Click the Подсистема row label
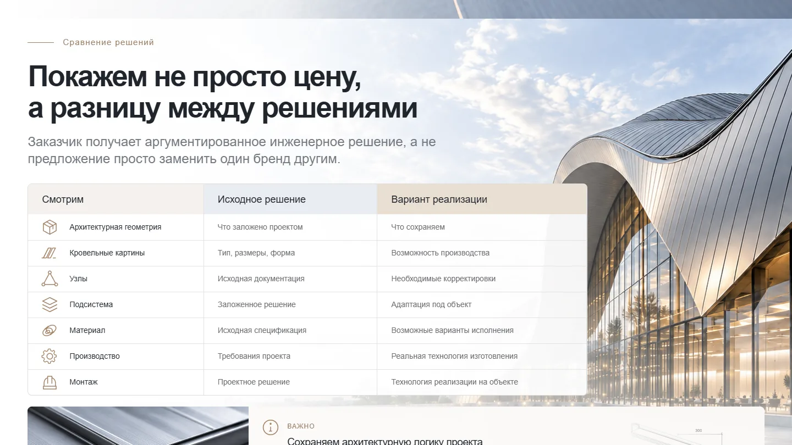This screenshot has width=792, height=445. click(91, 304)
